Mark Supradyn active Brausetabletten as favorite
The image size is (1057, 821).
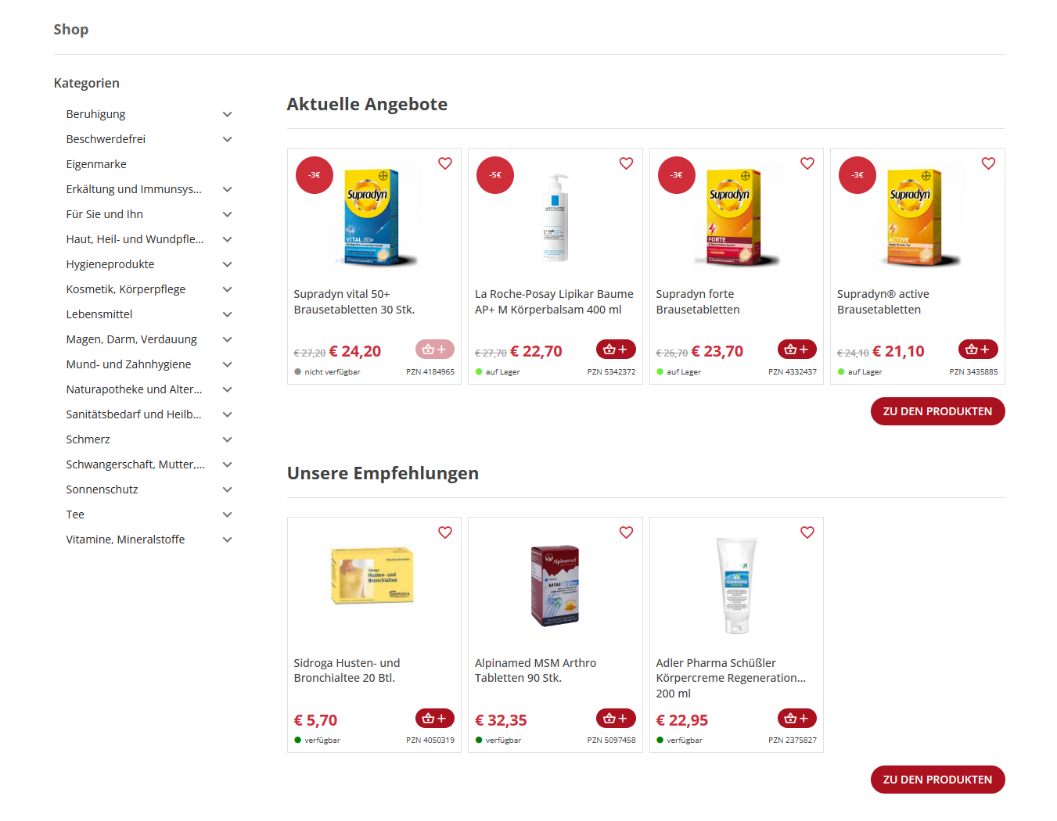click(988, 163)
